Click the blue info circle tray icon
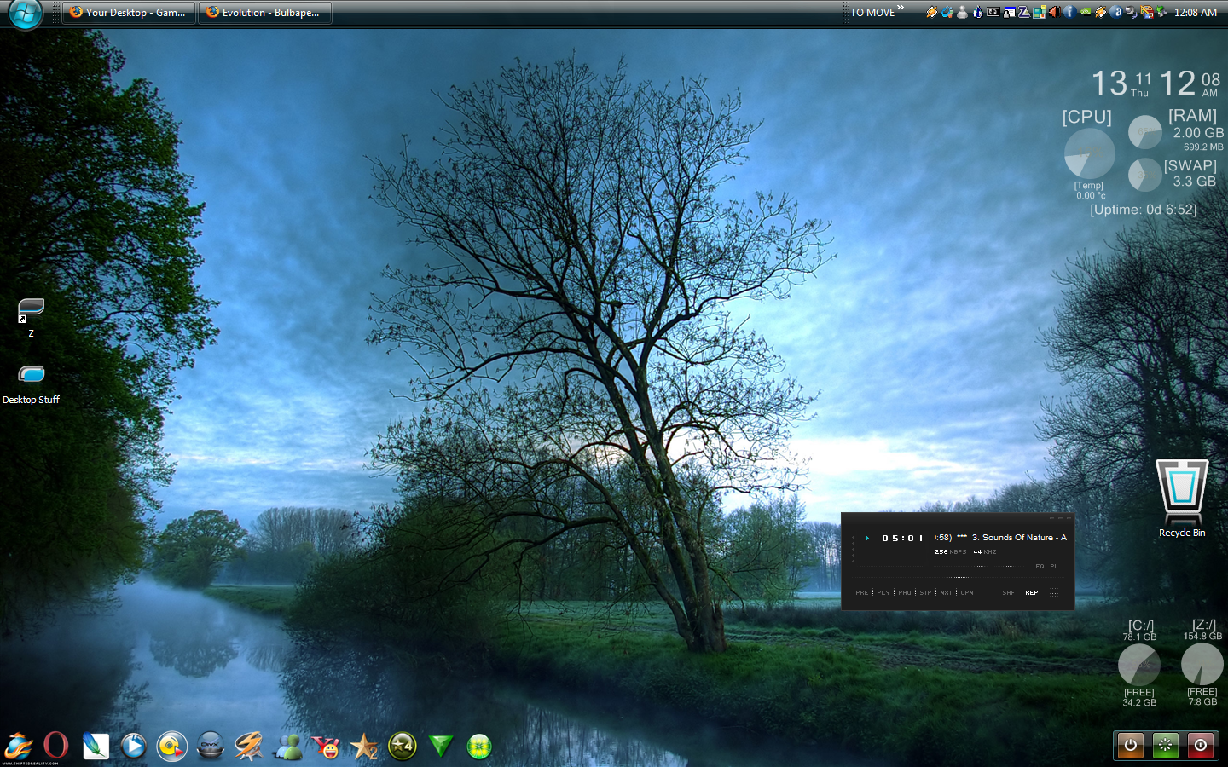1228x767 pixels. [x=1070, y=12]
